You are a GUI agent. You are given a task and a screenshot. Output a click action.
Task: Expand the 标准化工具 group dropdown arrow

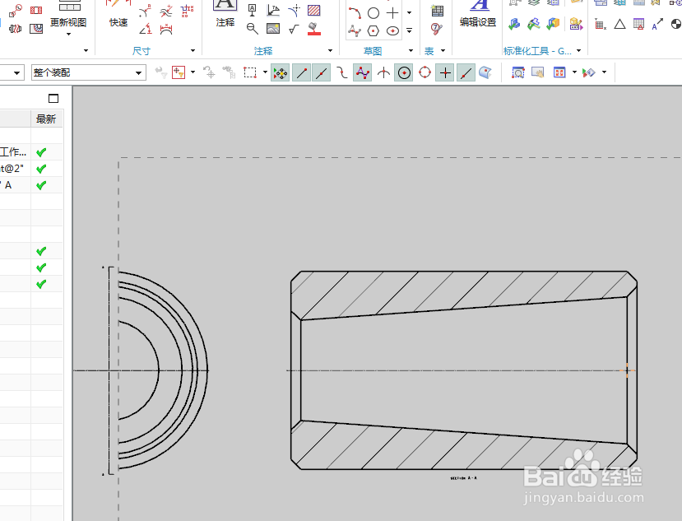pyautogui.click(x=579, y=51)
